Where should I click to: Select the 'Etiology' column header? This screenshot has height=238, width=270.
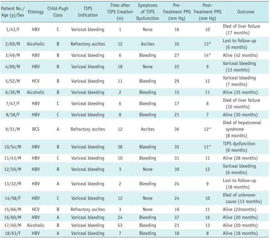[36, 12]
